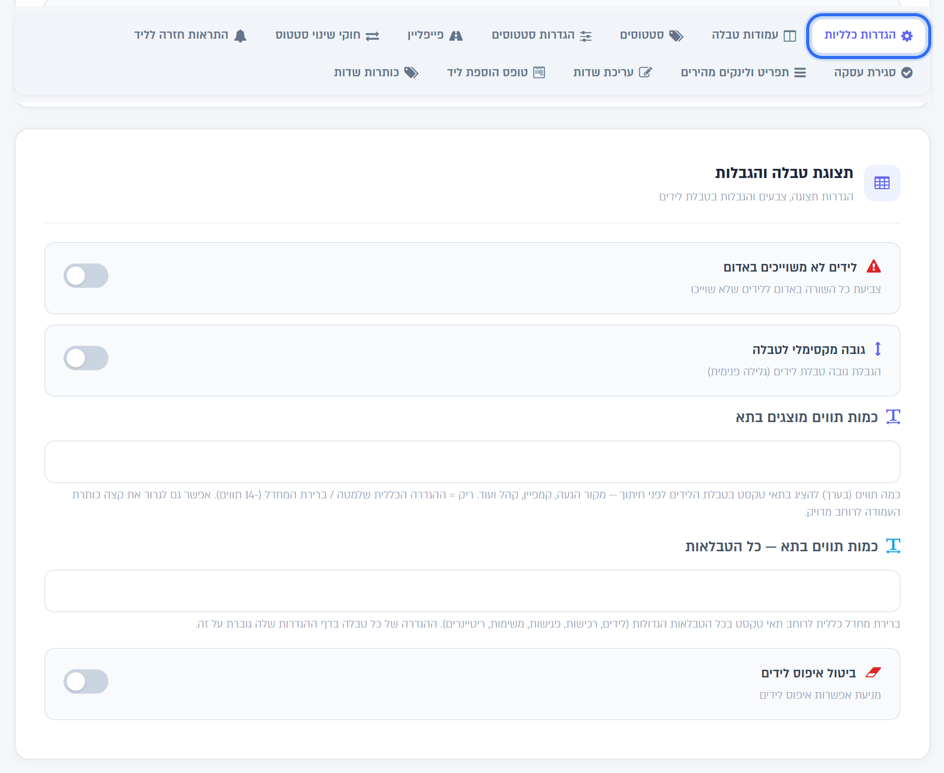Enable the גובה מקסימלי לטבלה switch
The width and height of the screenshot is (944, 773).
(86, 358)
